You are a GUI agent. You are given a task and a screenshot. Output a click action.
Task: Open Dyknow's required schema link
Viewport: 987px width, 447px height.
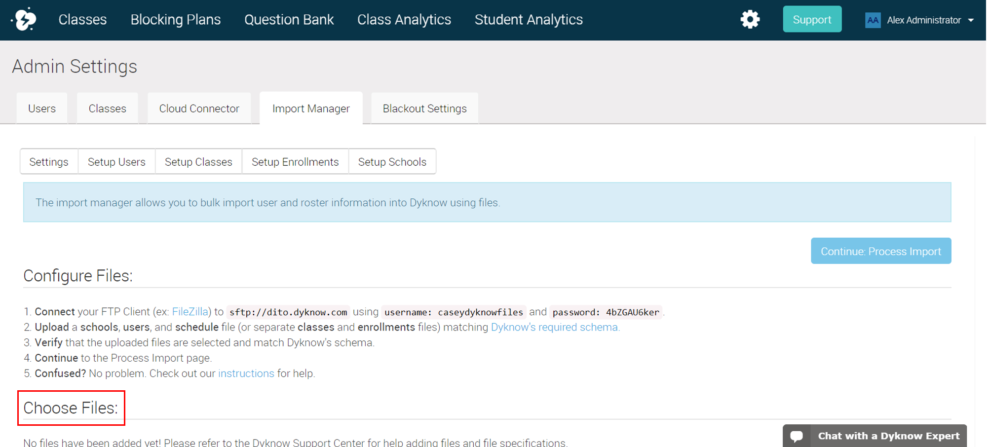click(555, 327)
